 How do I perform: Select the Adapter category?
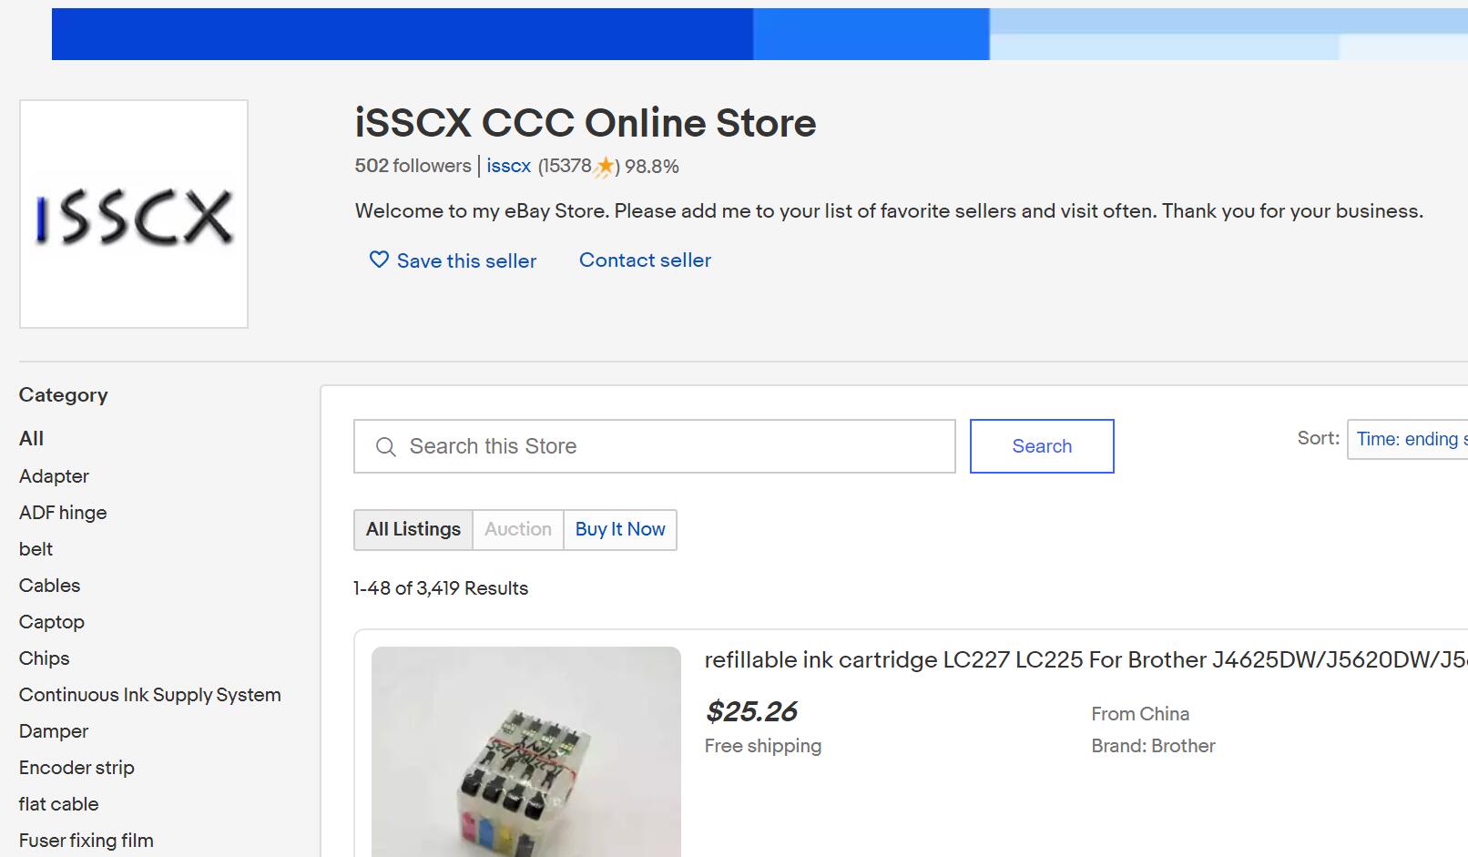pyautogui.click(x=54, y=476)
